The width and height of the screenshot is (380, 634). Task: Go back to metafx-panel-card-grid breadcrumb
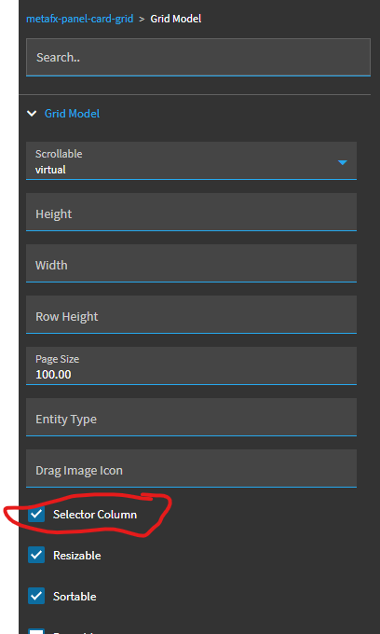(79, 19)
